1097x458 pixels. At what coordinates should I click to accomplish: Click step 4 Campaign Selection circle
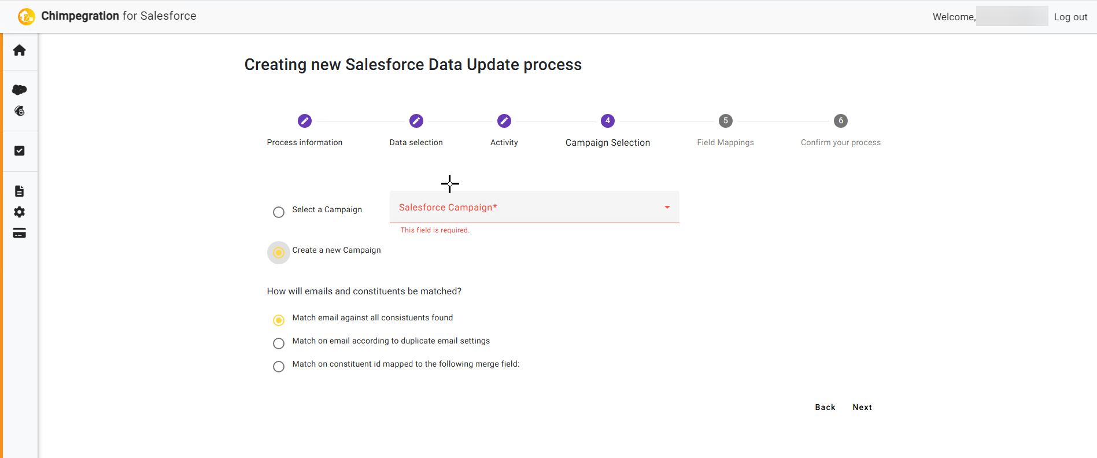(608, 121)
